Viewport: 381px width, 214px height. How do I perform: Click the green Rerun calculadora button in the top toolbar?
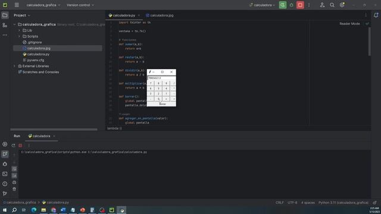pyautogui.click(x=283, y=5)
